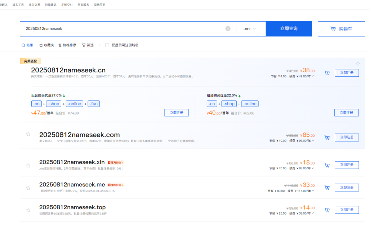The image size is (369, 225).
Task: Enable 仅显示可注册域名 checkbox
Action: tap(107, 45)
